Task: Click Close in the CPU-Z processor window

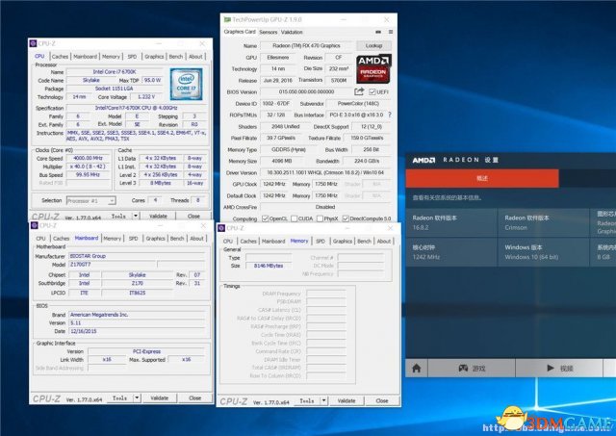Action: (x=193, y=216)
